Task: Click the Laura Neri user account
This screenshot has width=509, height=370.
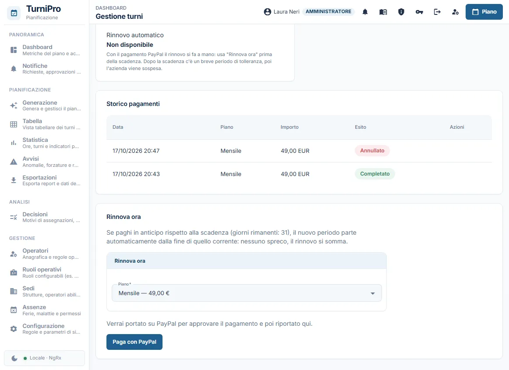Action: pos(282,12)
